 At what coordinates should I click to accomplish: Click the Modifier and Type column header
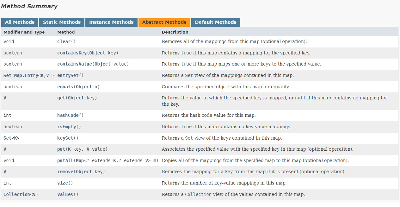point(24,32)
